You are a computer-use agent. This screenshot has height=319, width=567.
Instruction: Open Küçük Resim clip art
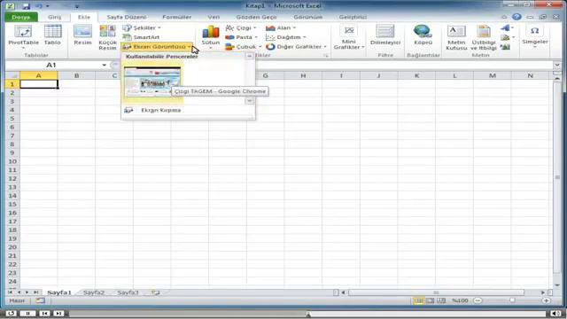107,37
